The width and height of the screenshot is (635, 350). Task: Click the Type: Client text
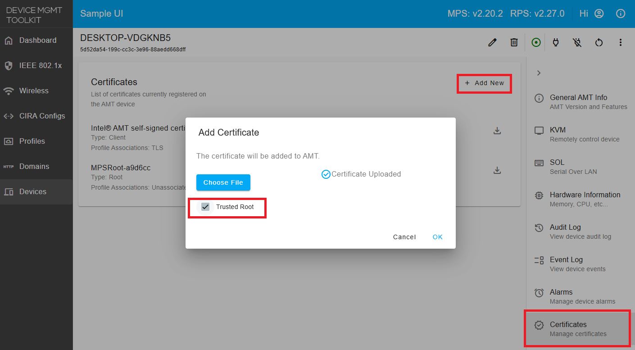(109, 137)
